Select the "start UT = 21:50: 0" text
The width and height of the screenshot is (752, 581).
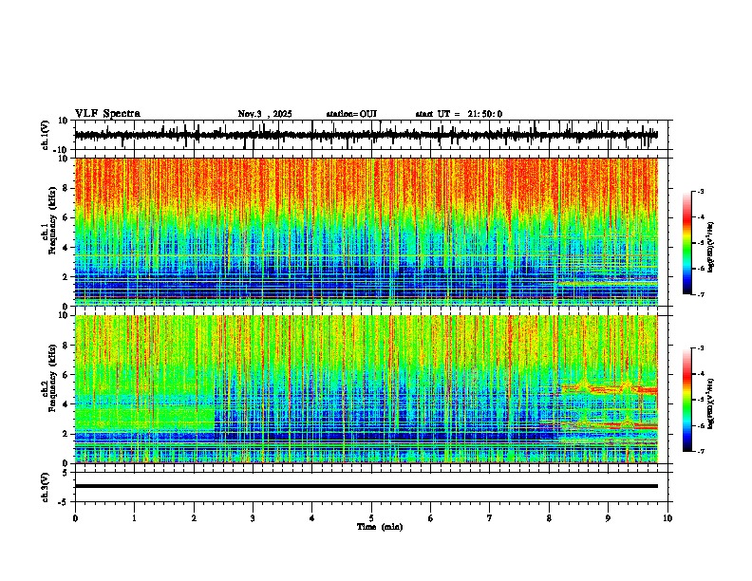459,114
